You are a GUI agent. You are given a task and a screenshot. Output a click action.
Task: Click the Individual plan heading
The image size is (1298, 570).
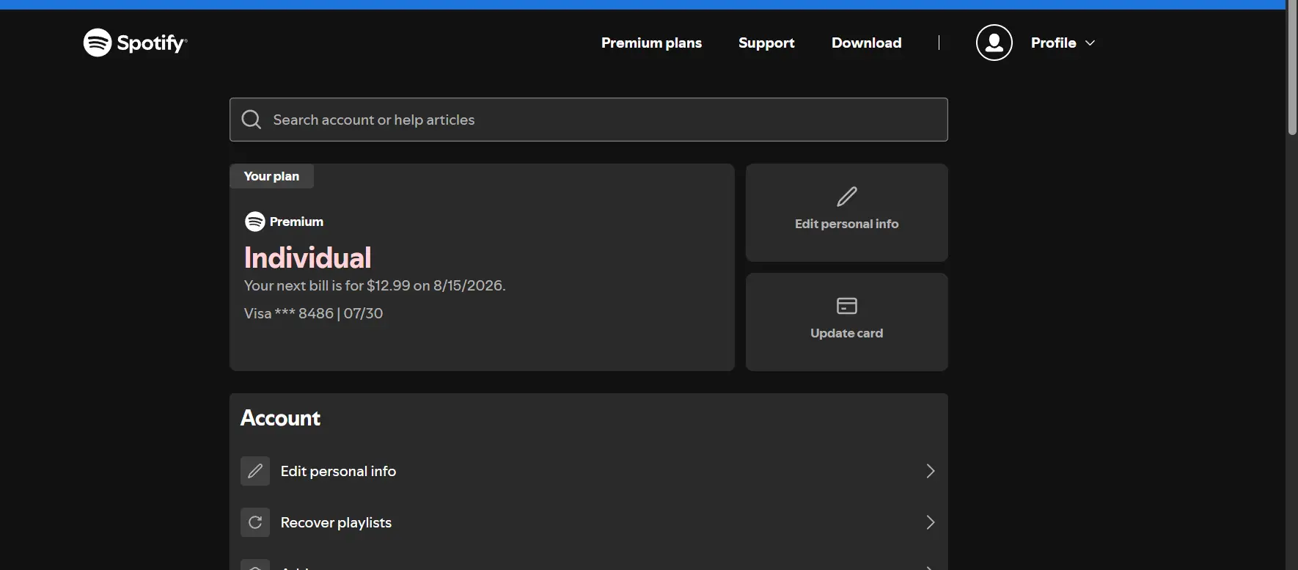click(307, 257)
